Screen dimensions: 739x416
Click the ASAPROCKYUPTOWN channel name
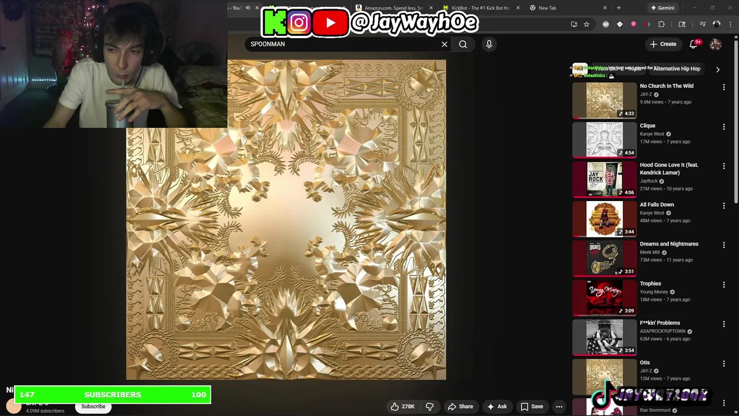[x=662, y=332]
